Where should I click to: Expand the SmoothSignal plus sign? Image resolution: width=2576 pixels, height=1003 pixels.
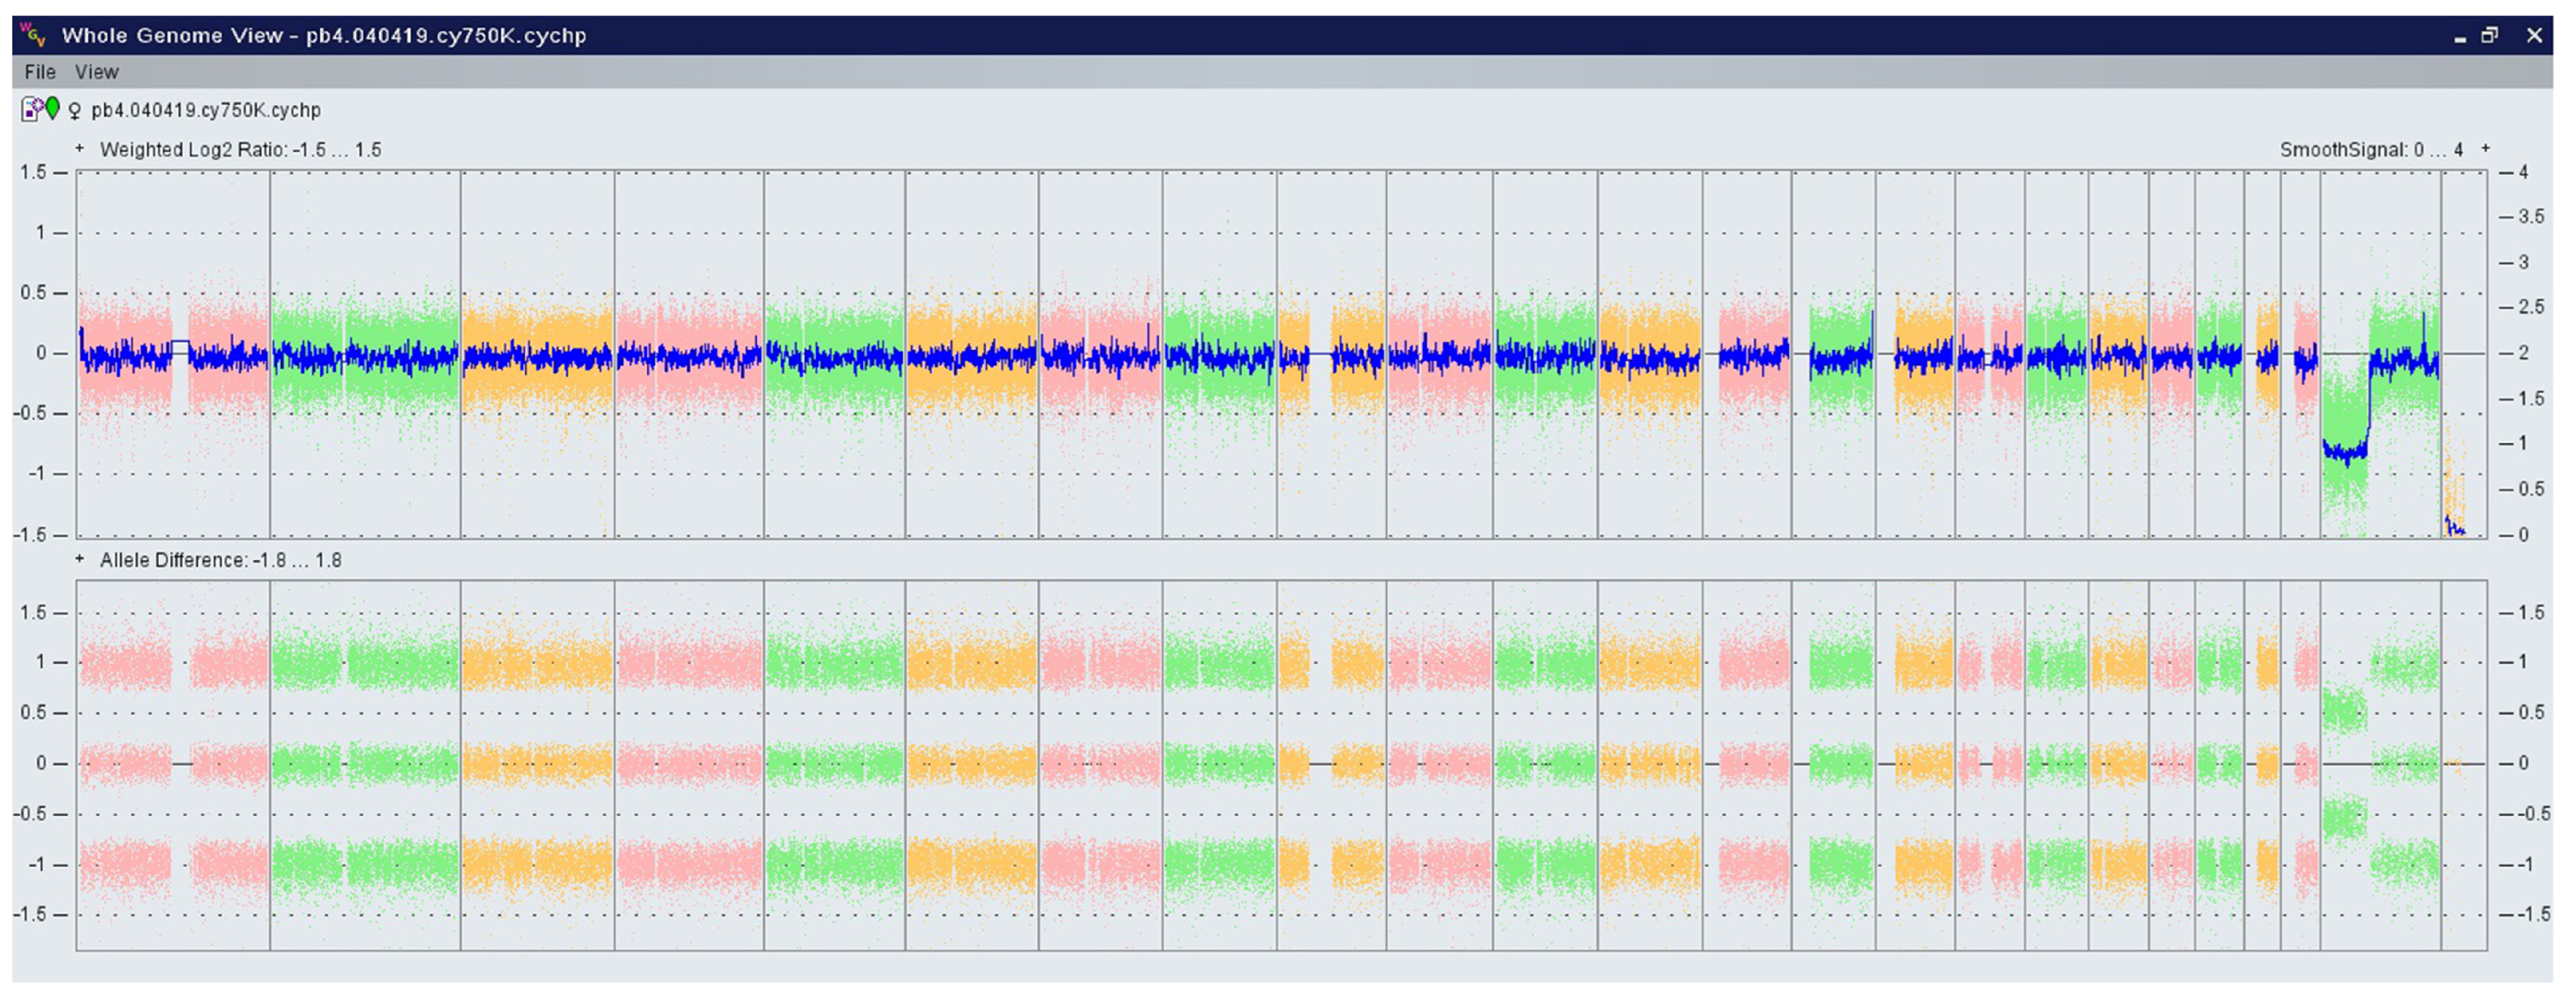[x=2485, y=149]
